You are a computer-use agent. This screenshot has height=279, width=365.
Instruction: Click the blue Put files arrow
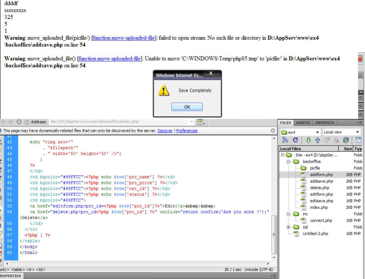click(x=317, y=140)
